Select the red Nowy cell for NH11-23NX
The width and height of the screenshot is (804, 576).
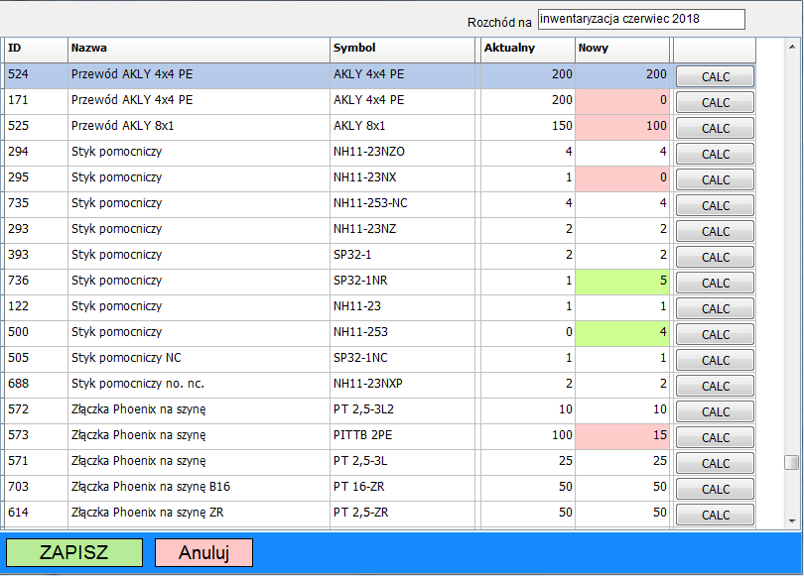click(622, 179)
